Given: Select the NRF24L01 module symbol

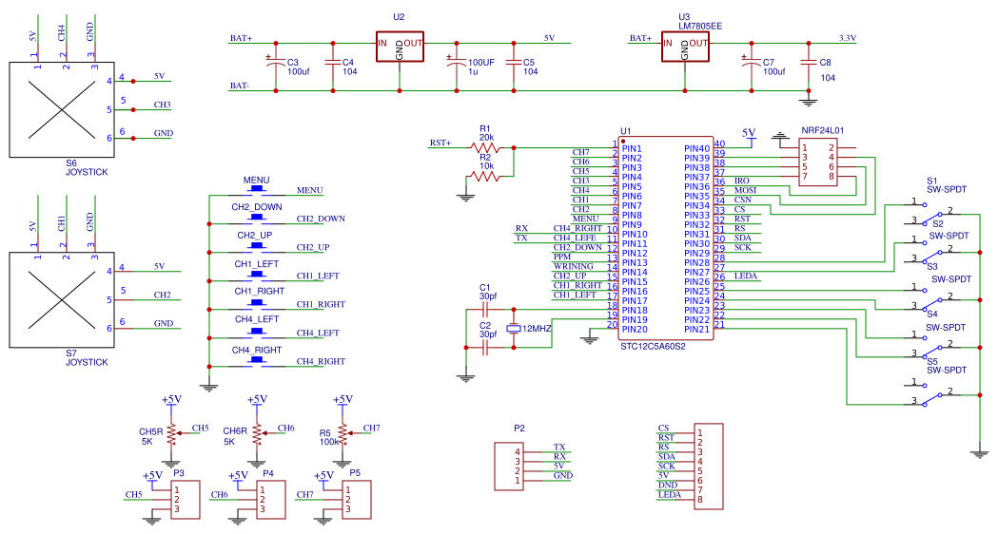Looking at the screenshot, I should click(x=818, y=162).
